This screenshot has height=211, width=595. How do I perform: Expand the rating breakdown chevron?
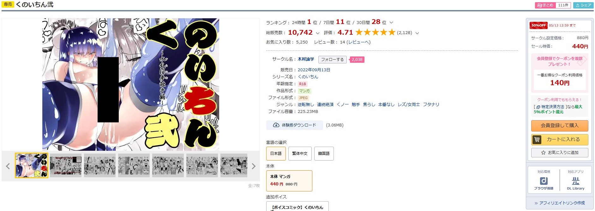417,33
